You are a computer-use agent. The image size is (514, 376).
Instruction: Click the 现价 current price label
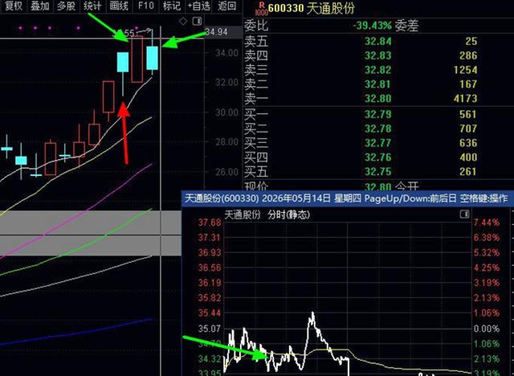click(x=256, y=186)
